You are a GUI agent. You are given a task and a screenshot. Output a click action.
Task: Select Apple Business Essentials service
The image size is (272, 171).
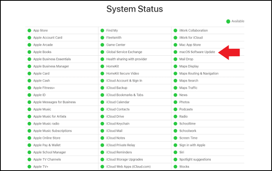click(52, 59)
